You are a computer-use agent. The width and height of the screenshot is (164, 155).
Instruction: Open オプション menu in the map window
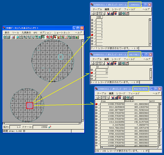tap(46, 32)
